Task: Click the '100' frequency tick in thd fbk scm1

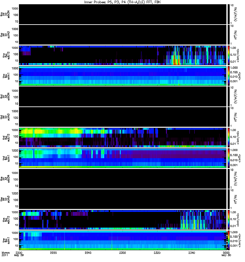Action: 15,157
